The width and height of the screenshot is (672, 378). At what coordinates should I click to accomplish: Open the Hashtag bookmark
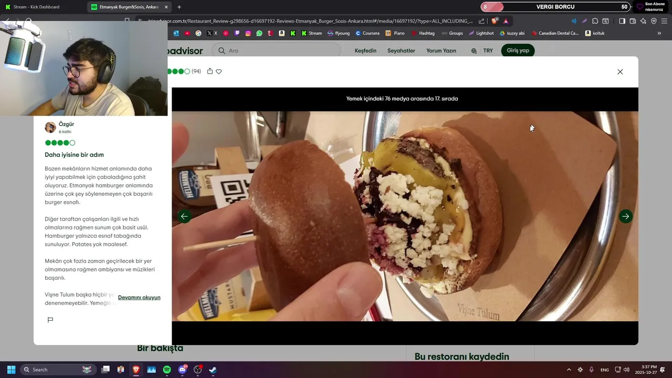tap(423, 33)
